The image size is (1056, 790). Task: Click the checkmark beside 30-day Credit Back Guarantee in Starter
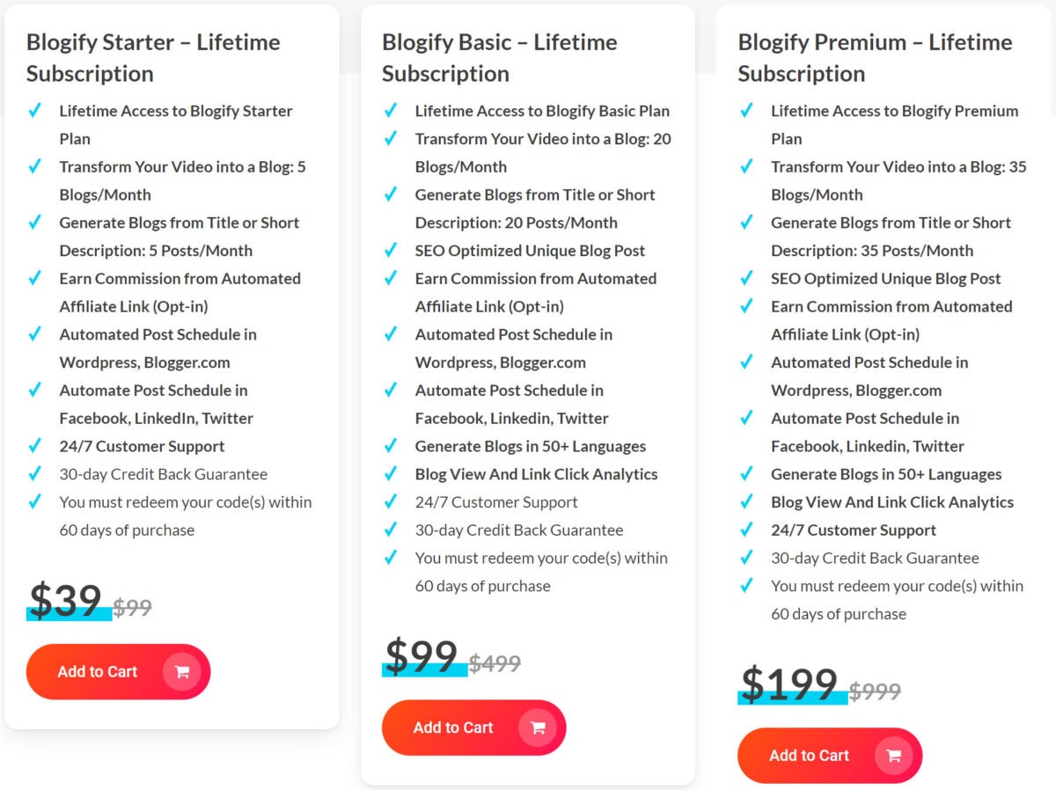[x=36, y=474]
